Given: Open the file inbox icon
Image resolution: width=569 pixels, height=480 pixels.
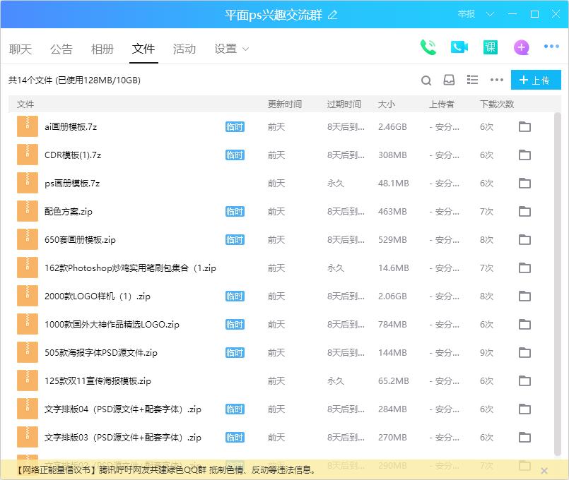Looking at the screenshot, I should [449, 80].
